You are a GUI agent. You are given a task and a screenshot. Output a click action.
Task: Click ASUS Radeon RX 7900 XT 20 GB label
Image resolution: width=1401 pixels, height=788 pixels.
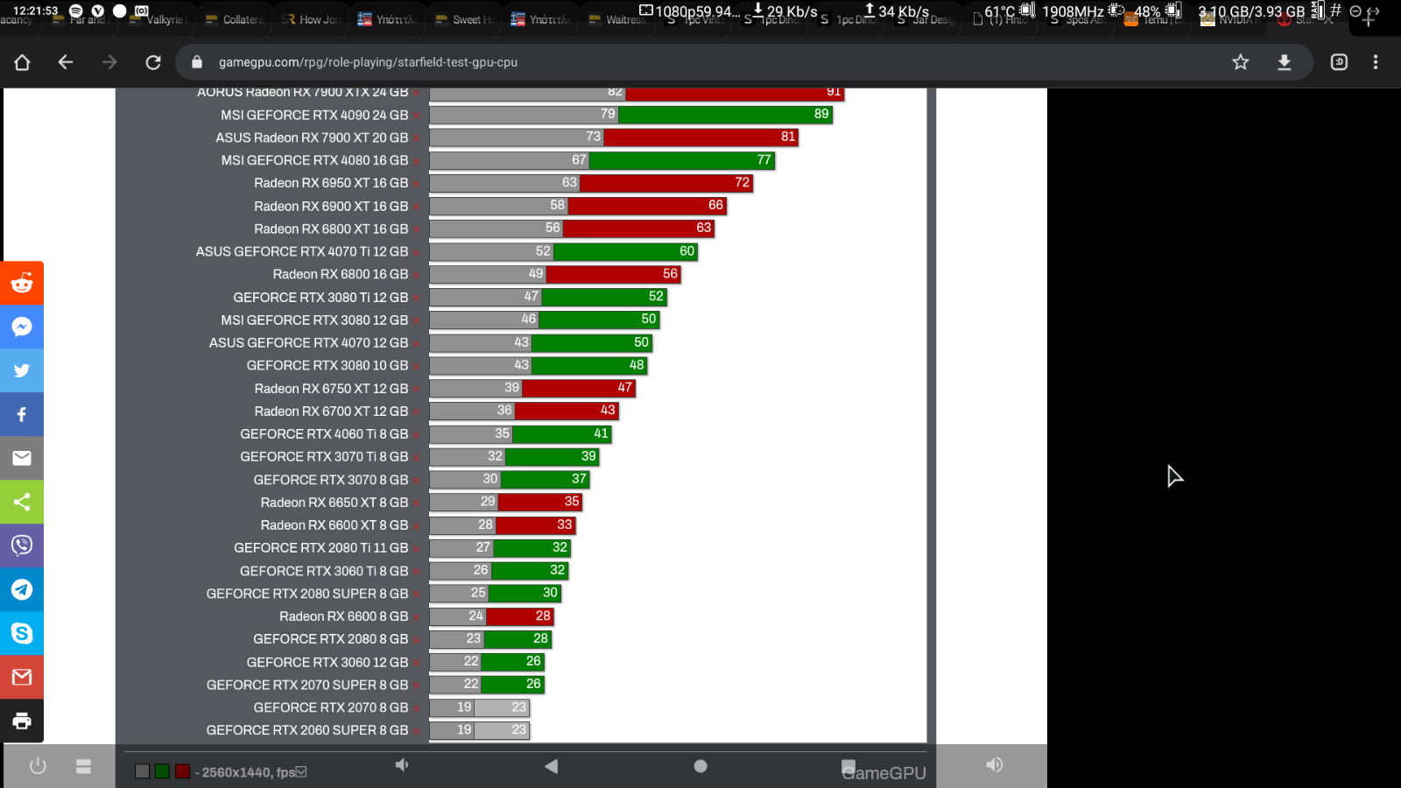pyautogui.click(x=312, y=137)
